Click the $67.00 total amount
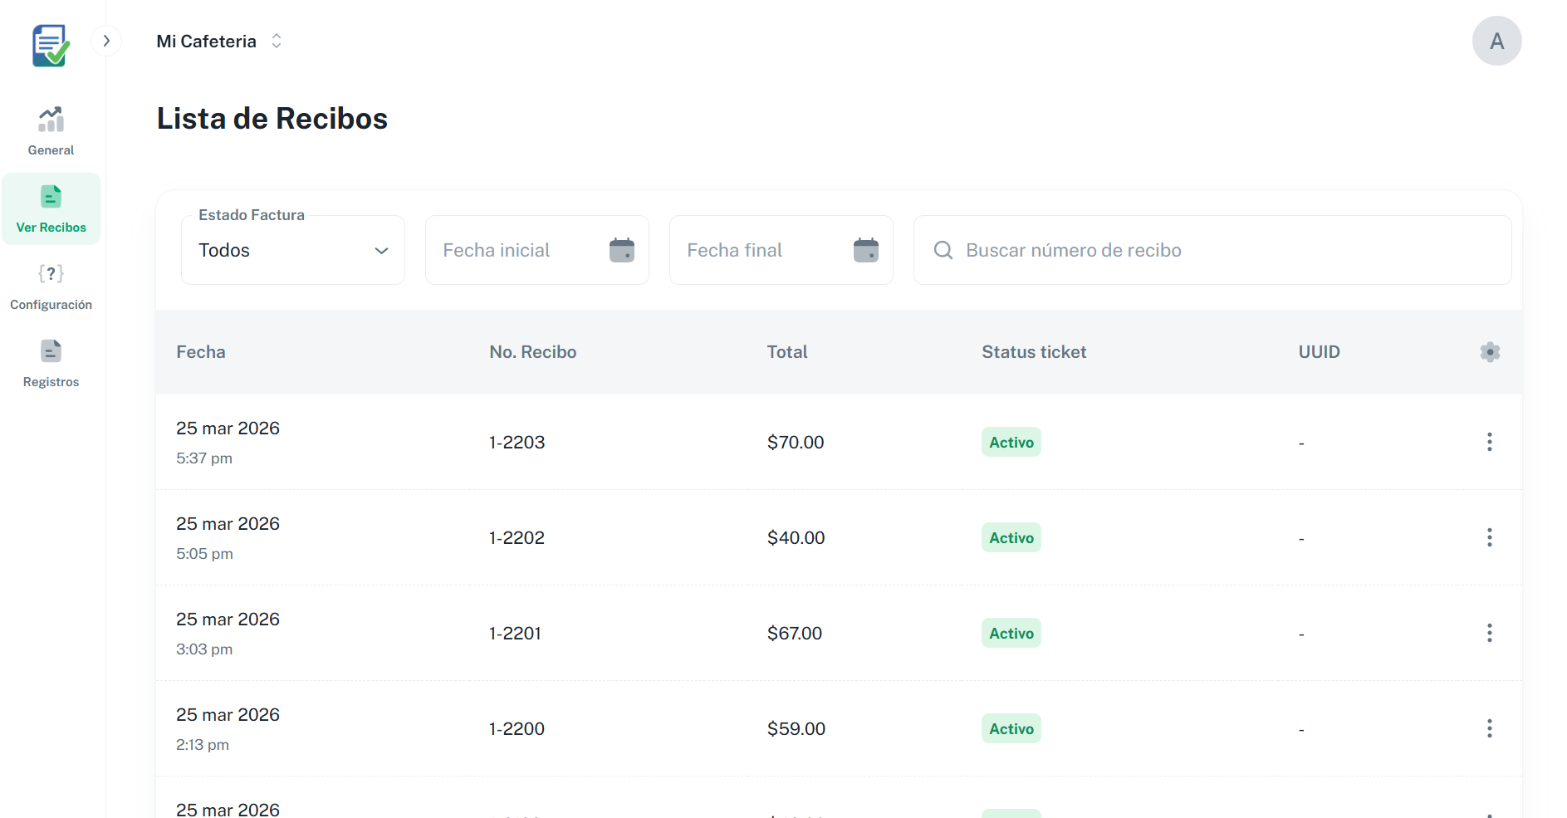The height and width of the screenshot is (818, 1567). [x=795, y=633]
